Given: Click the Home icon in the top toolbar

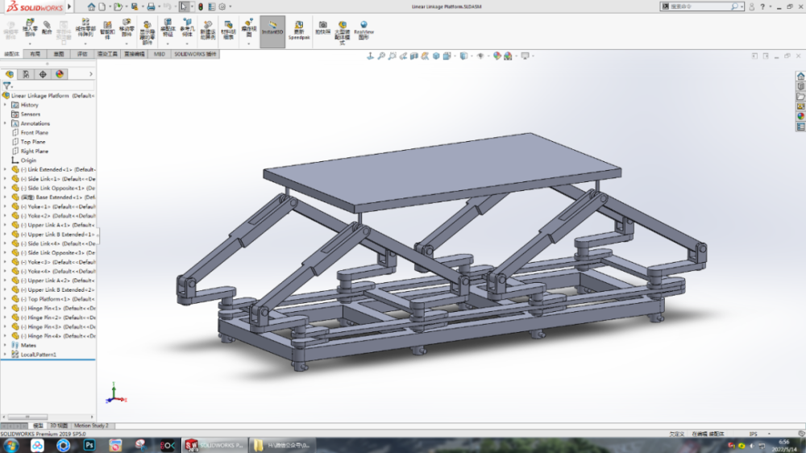Looking at the screenshot, I should (92, 6).
